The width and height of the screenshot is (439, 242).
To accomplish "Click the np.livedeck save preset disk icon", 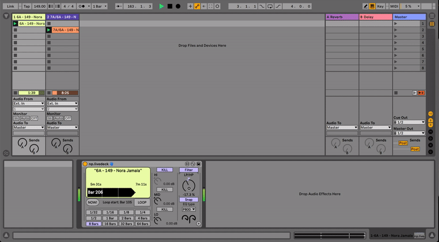I will (199, 164).
